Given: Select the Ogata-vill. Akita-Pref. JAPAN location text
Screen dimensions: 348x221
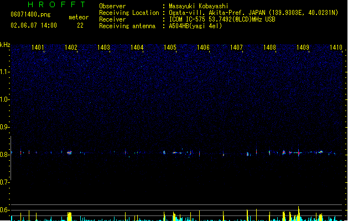Looking at the screenshot, I should (x=253, y=13).
